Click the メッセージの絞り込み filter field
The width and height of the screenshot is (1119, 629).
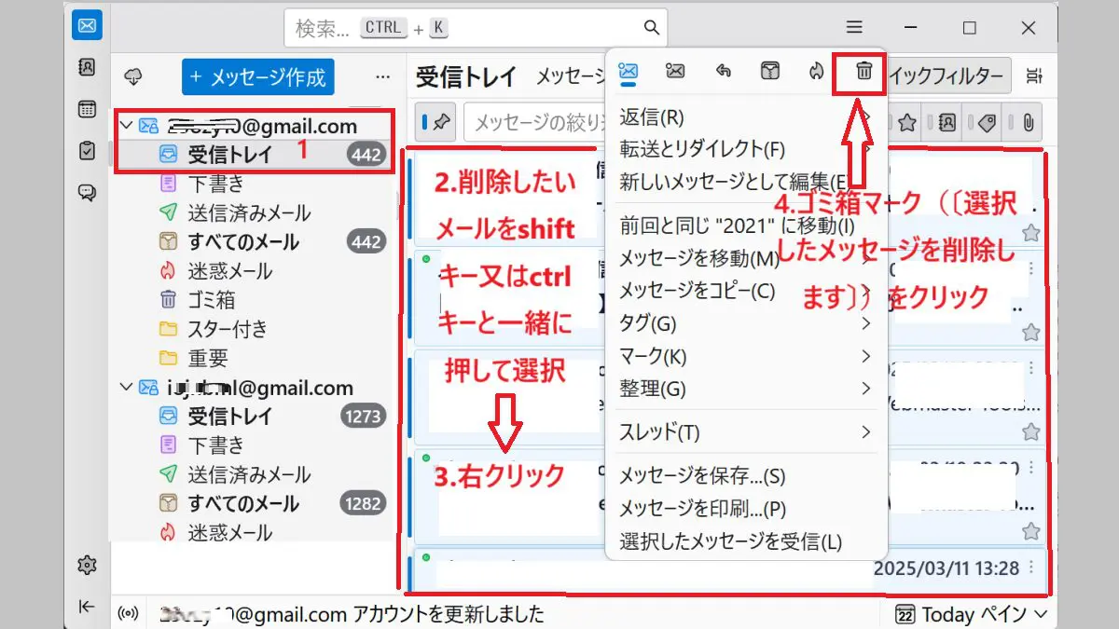533,122
